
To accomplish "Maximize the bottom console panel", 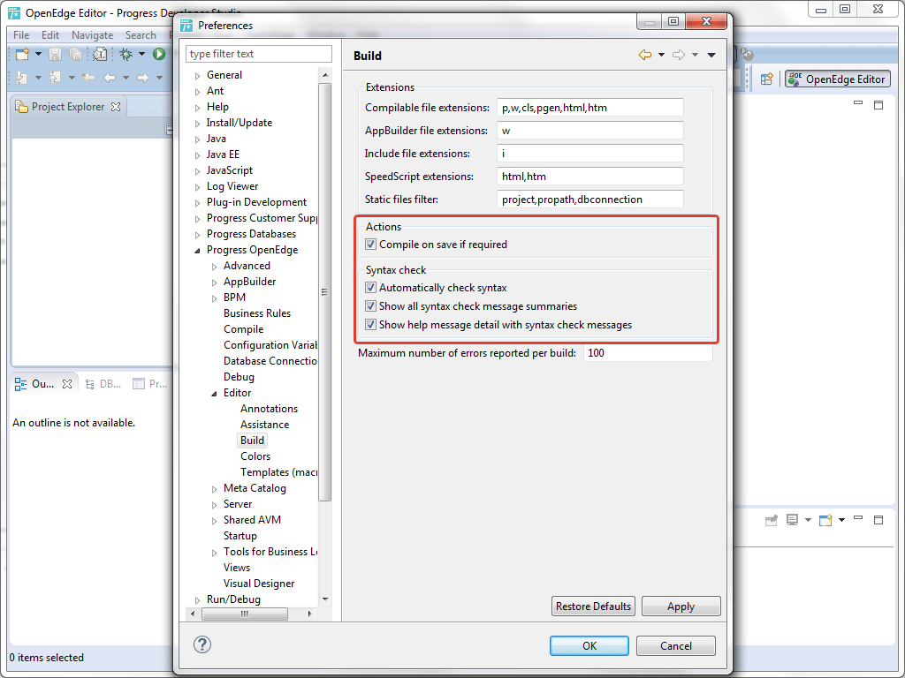I will [x=878, y=520].
